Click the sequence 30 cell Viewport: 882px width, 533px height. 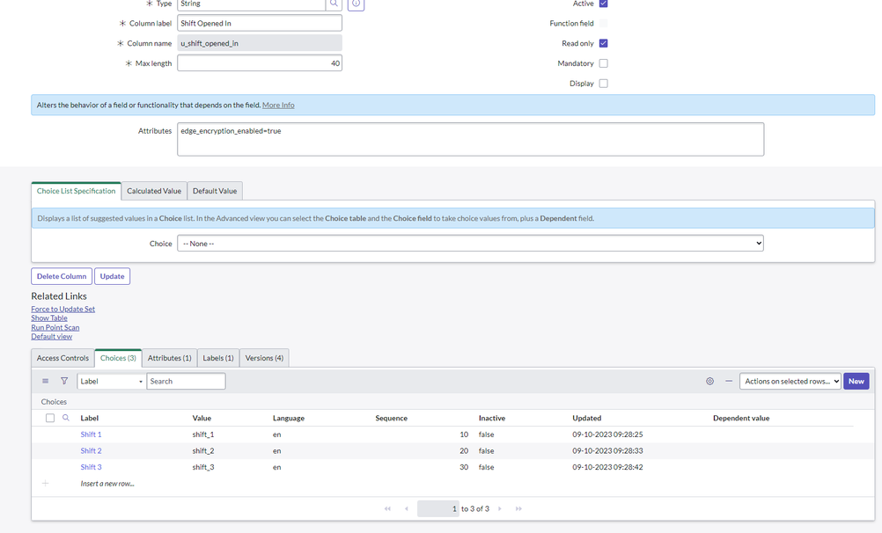(464, 467)
